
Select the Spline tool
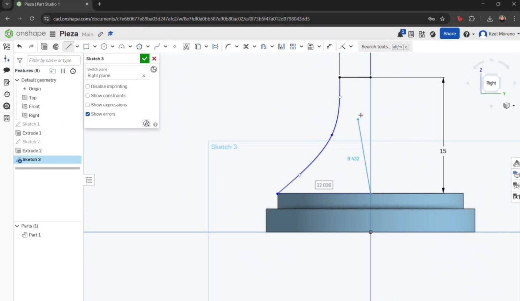[157, 46]
